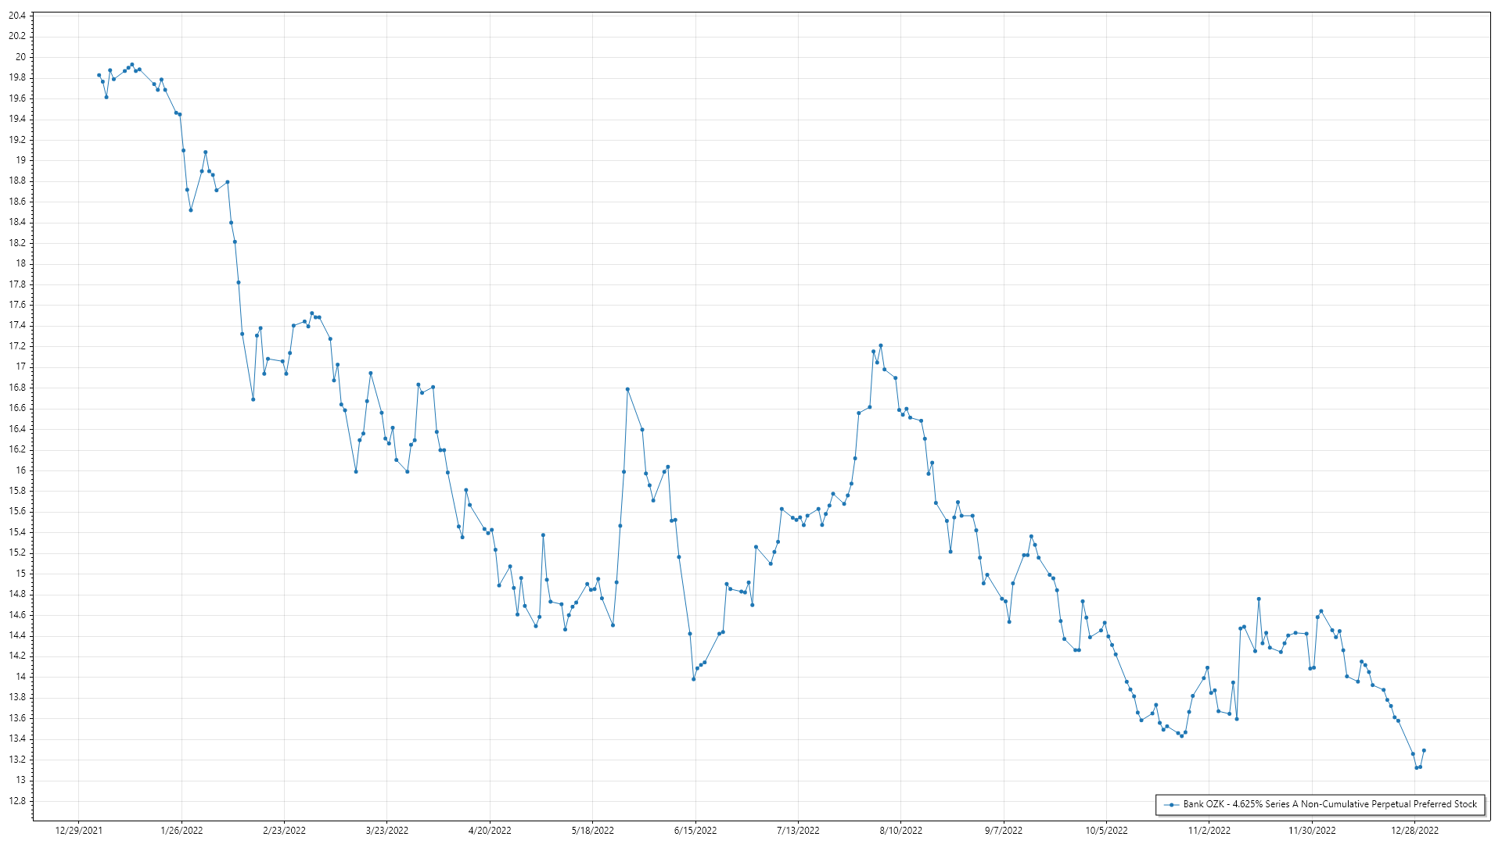Screen dimensions: 1502x844
Task: Click the highest data point near 20
Action: tap(132, 65)
